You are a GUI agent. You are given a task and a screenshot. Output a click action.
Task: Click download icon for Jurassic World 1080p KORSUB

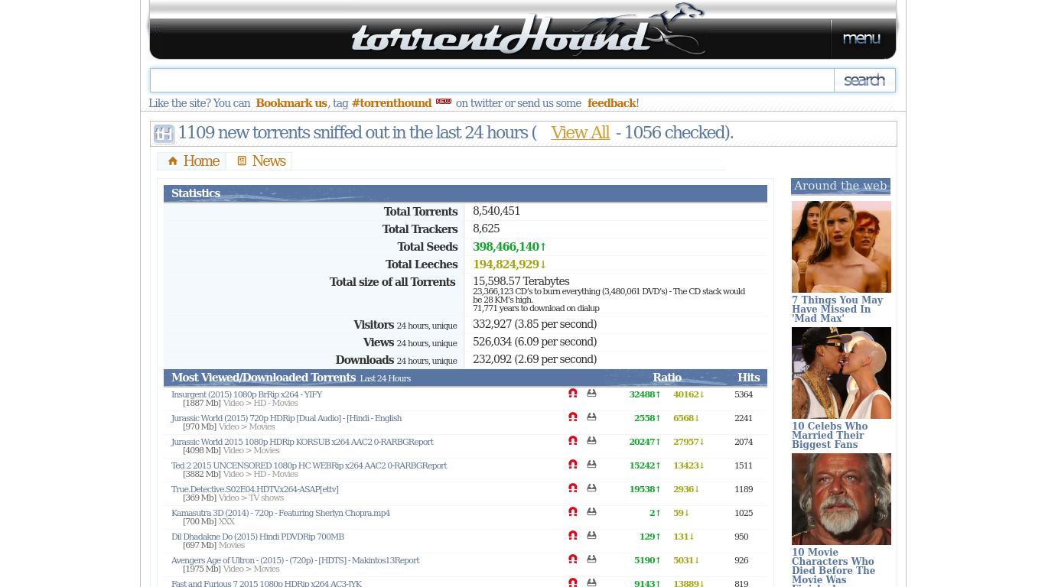pos(591,441)
